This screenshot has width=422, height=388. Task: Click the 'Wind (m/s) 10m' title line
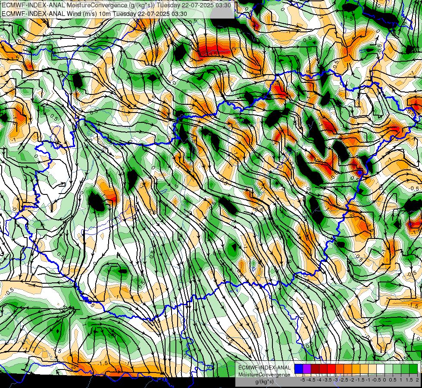click(94, 13)
